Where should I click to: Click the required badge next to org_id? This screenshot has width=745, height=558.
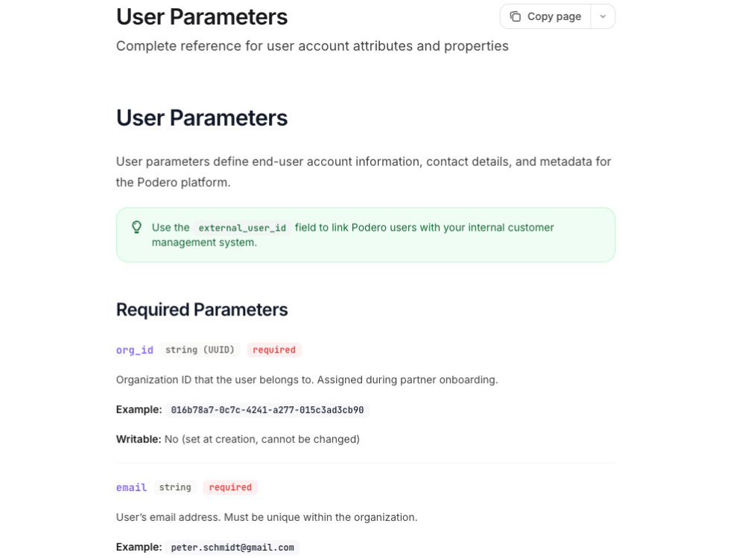[274, 350]
